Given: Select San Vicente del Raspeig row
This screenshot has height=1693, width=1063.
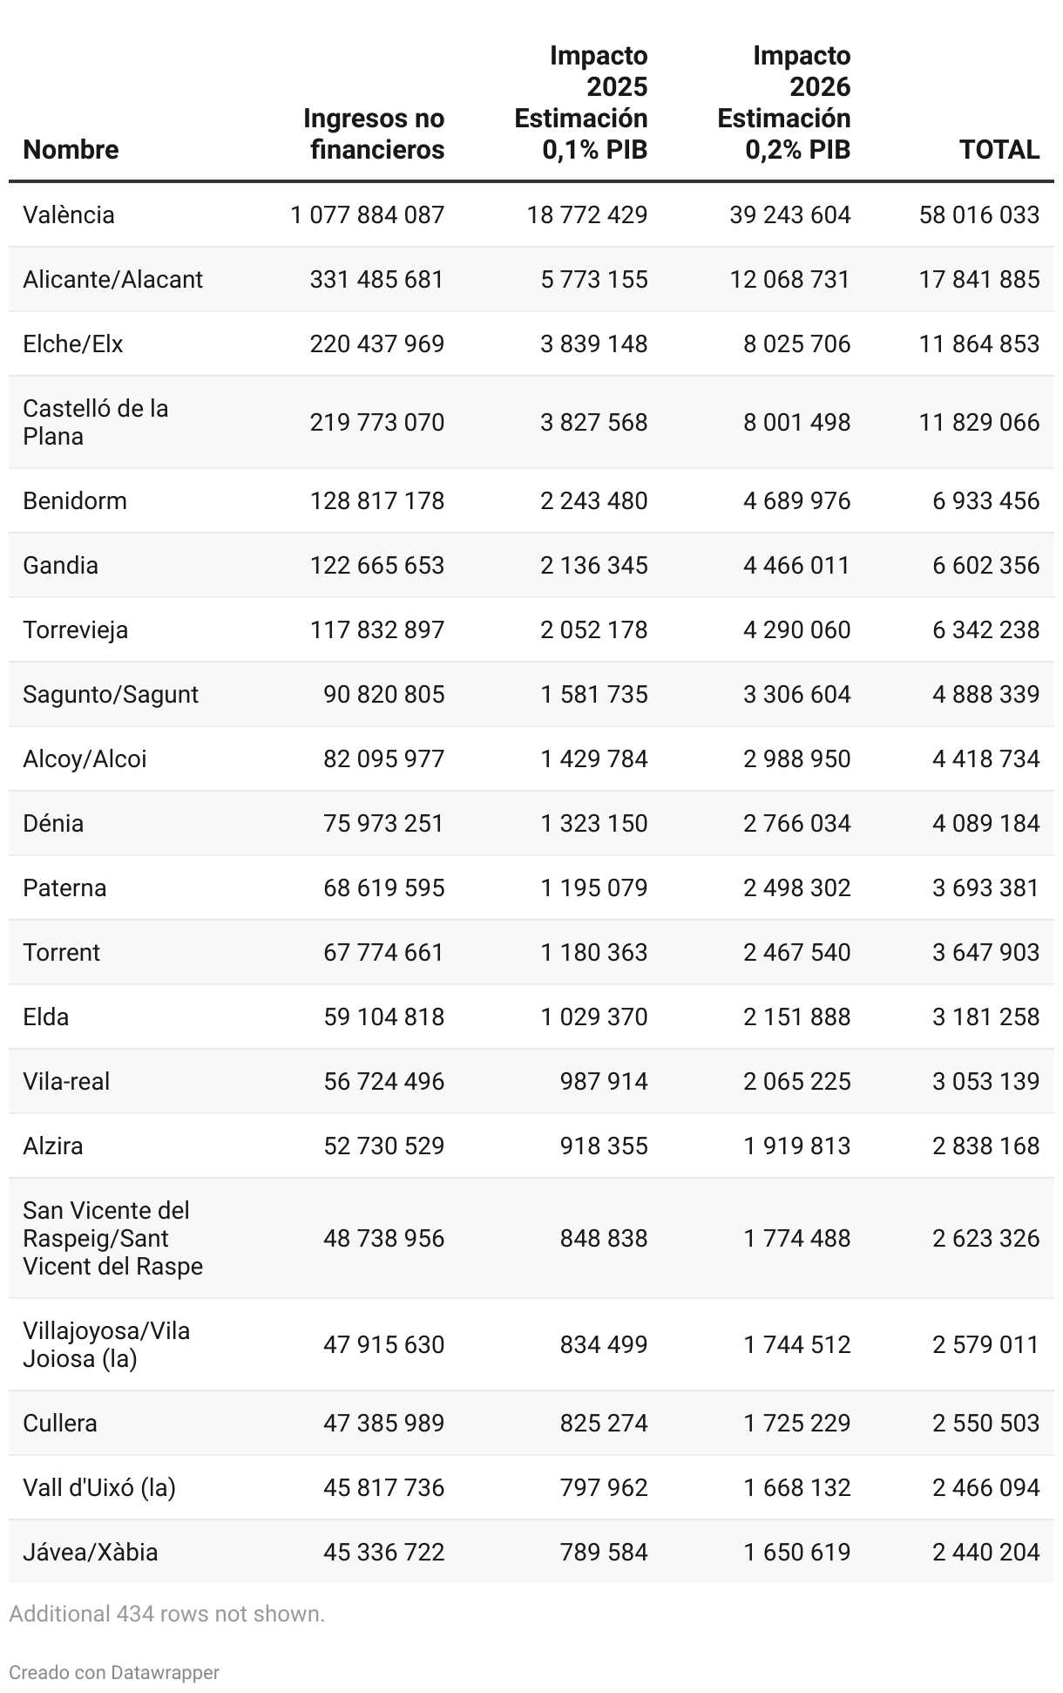Looking at the screenshot, I should [x=112, y=1238].
